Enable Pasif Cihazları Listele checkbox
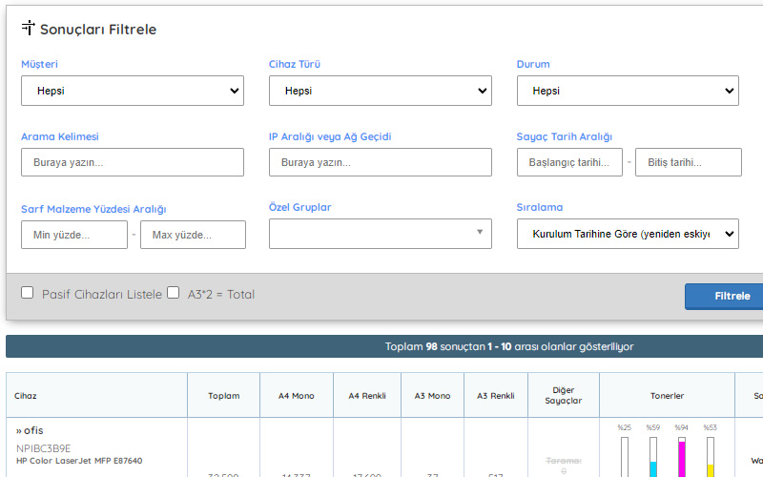763x477 pixels. click(x=28, y=293)
